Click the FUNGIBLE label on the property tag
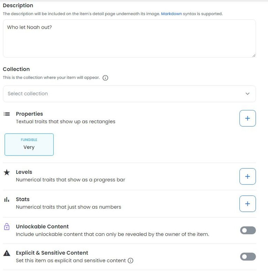The width and height of the screenshot is (268, 276). coord(29,140)
